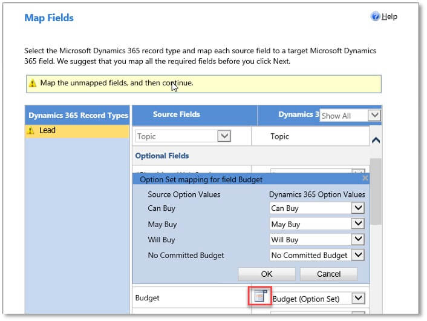Screen dimensions: 427x321
Task: Click the field list scrollbar thumb
Action: (x=376, y=191)
